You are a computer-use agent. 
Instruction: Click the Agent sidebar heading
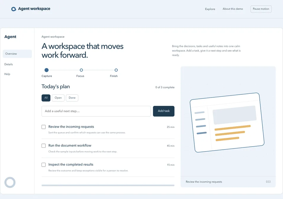click(x=10, y=37)
